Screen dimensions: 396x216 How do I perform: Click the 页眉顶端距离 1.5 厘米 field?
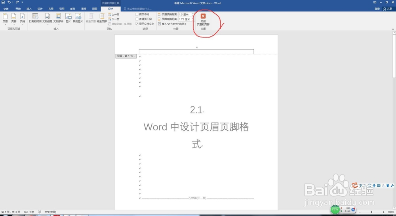(186, 14)
